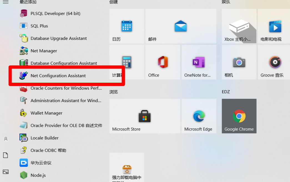Image resolution: width=290 pixels, height=182 pixels.
Task: Click the 创建 tile group header
Action: tap(114, 2)
